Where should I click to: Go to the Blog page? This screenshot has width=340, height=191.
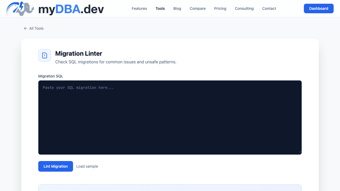click(x=177, y=8)
